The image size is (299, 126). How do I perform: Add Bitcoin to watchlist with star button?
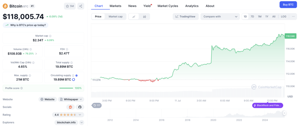70,6
